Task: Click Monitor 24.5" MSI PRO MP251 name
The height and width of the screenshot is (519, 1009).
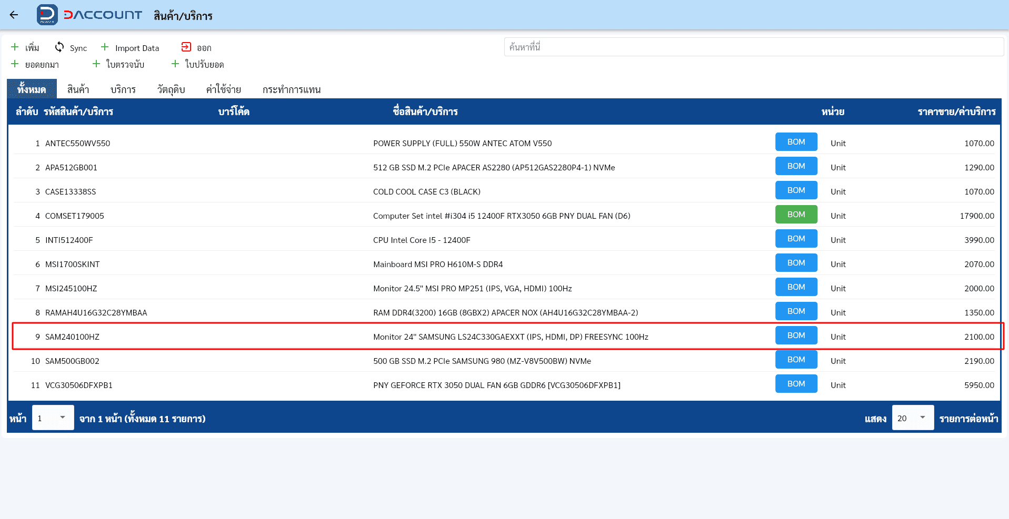Action: (473, 289)
